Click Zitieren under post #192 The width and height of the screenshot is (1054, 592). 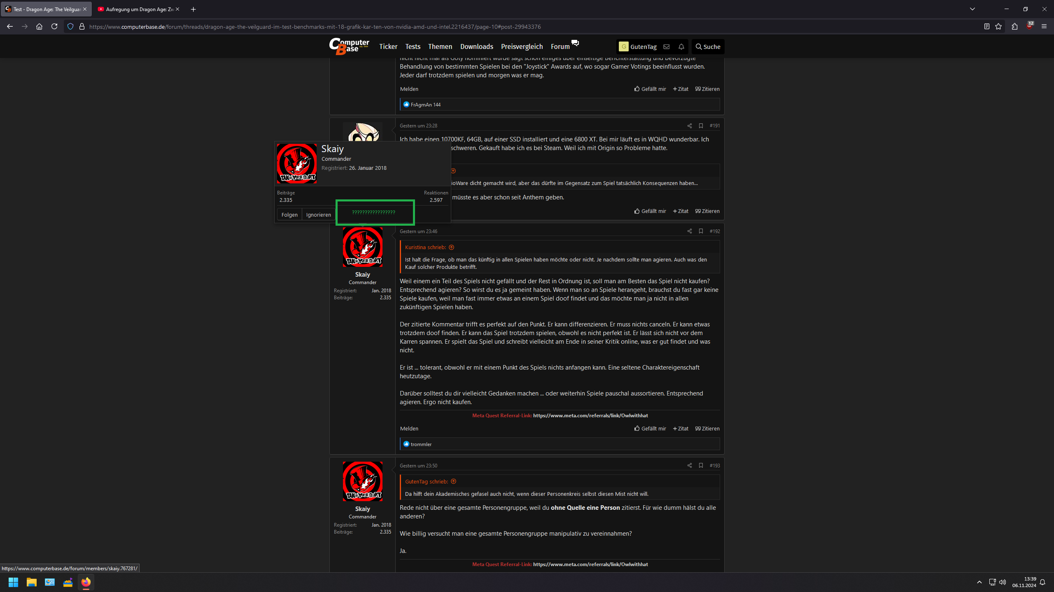[x=707, y=428]
